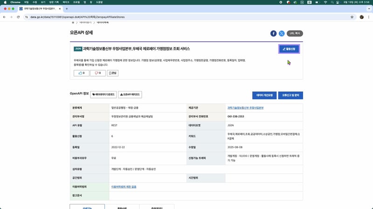Image resolution: width=373 pixels, height=209 pixels.
Task: Select the 상세기능 tab
Action: pyautogui.click(x=87, y=207)
